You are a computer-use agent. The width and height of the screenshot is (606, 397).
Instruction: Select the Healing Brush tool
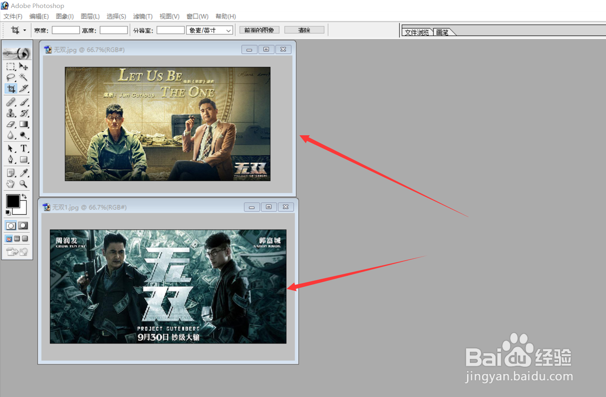click(x=11, y=102)
